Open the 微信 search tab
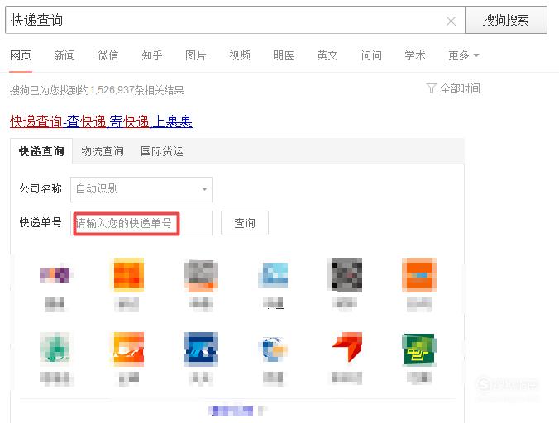 tap(108, 55)
